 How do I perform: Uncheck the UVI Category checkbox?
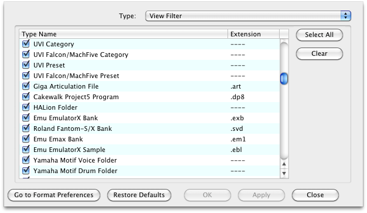26,44
